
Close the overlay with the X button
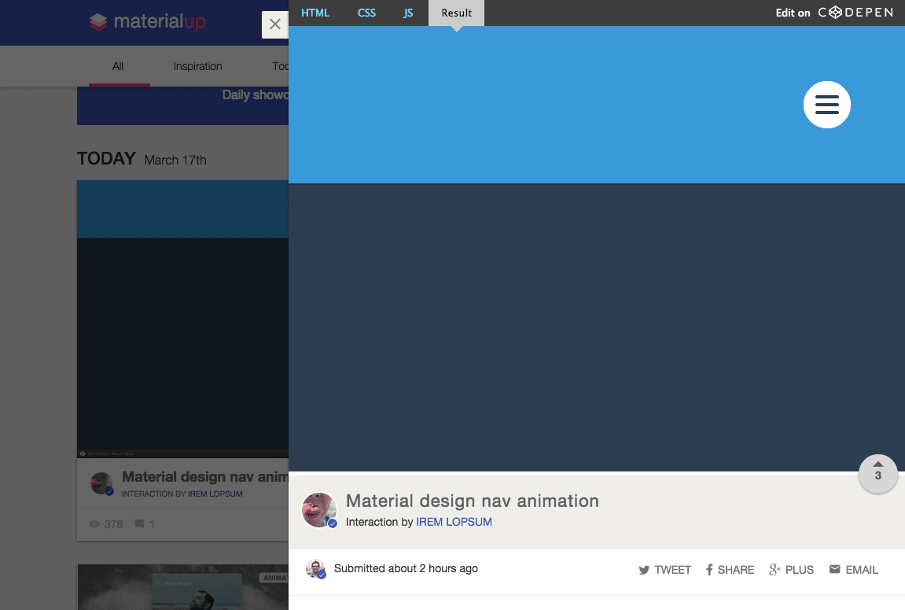click(275, 24)
